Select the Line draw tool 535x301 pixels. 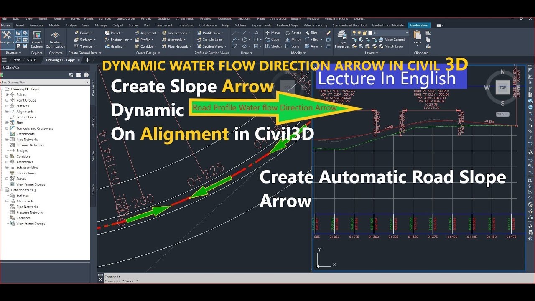pyautogui.click(x=235, y=33)
